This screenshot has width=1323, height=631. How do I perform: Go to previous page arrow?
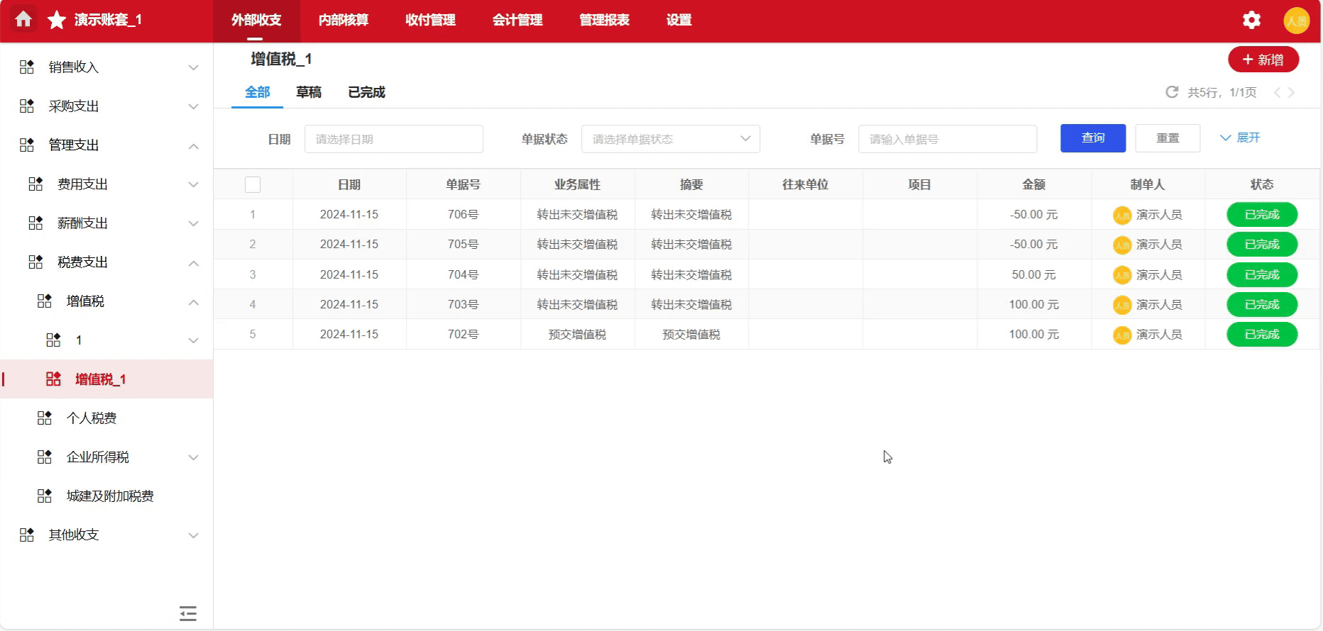coord(1277,92)
